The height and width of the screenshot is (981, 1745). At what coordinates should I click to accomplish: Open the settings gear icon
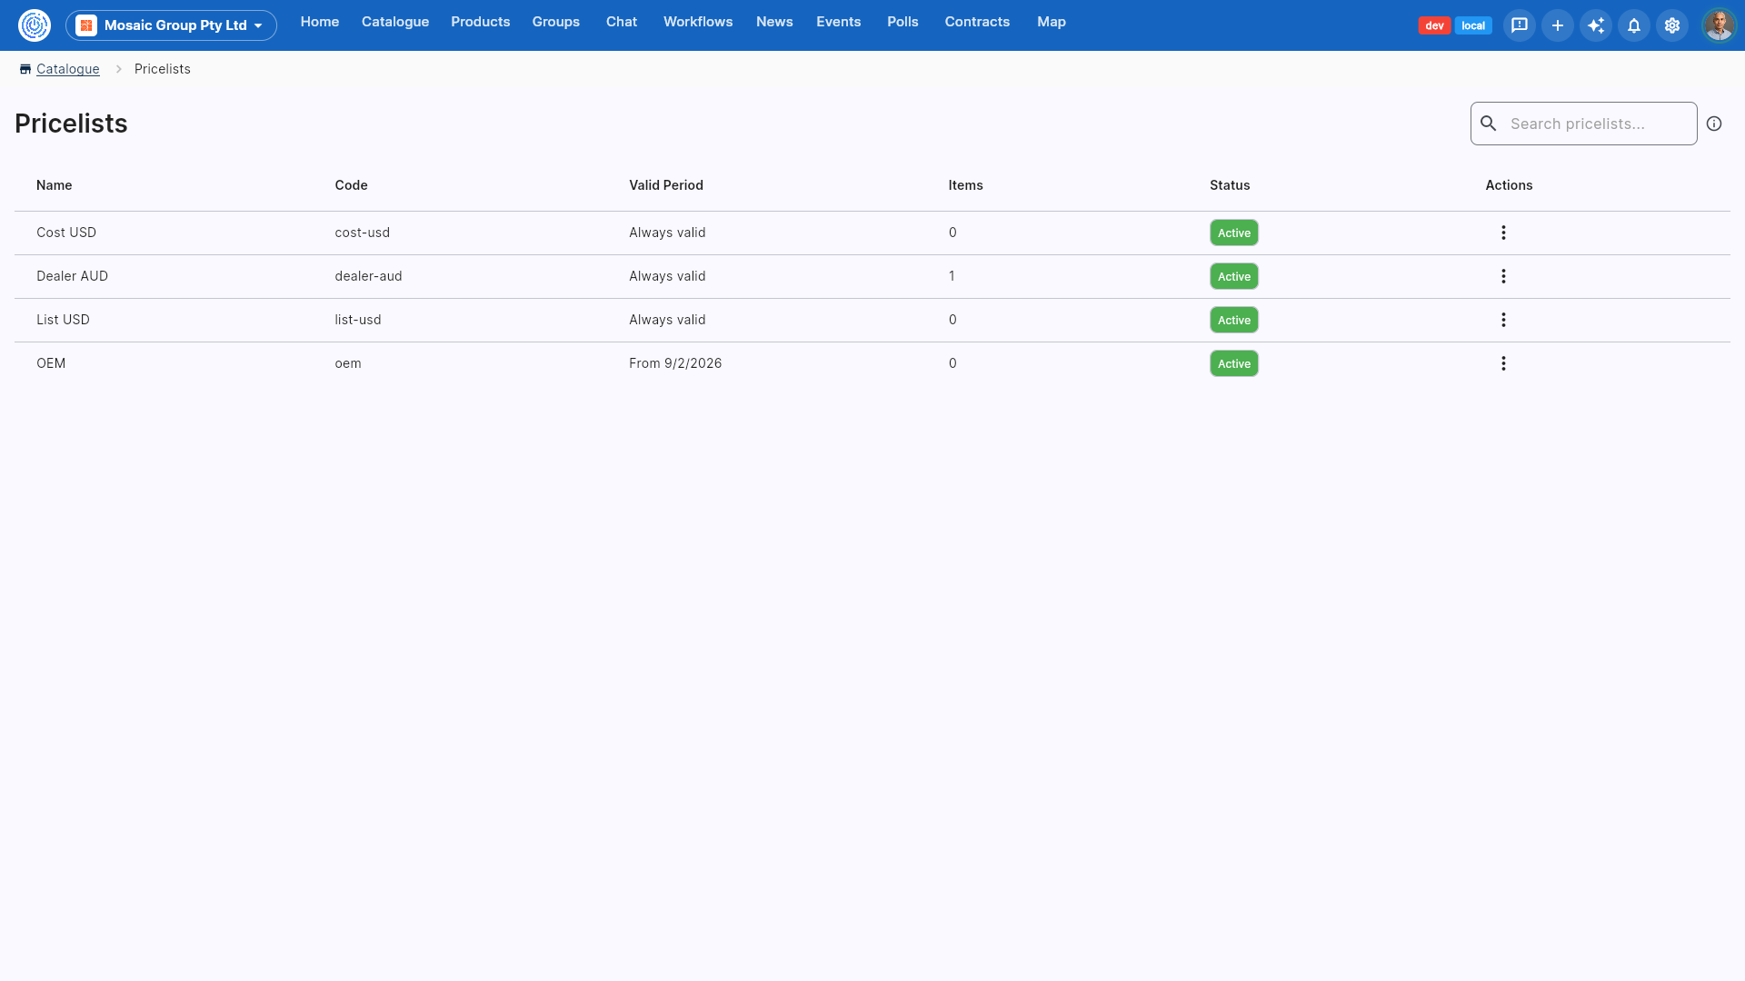[x=1672, y=25]
